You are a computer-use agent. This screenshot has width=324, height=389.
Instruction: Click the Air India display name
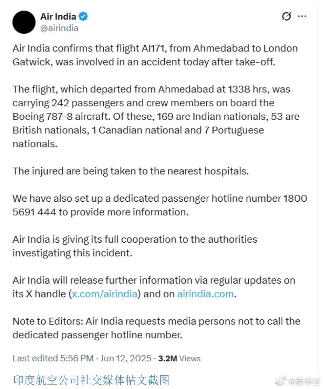tap(58, 16)
